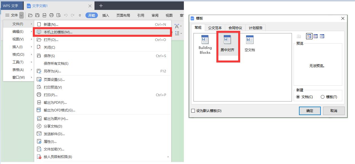Viewport: 355px width, 164px height.
Task: Click the redo icon
Action: (72, 15)
